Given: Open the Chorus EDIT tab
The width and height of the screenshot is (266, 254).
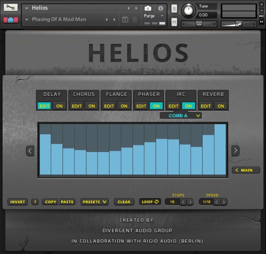Looking at the screenshot, I should coord(77,106).
